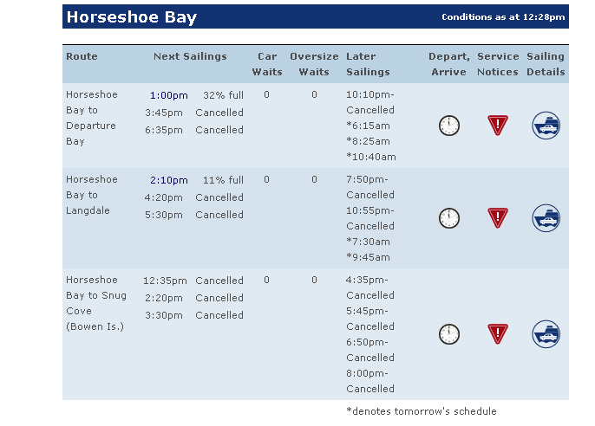Open service notice warning for Snug Cove route

tap(498, 333)
